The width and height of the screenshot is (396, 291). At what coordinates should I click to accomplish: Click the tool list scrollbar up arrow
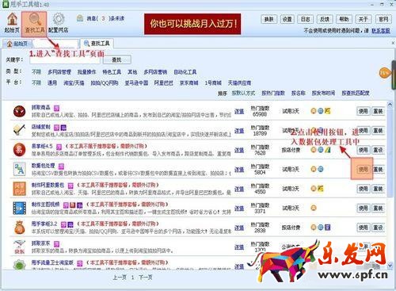(390, 105)
